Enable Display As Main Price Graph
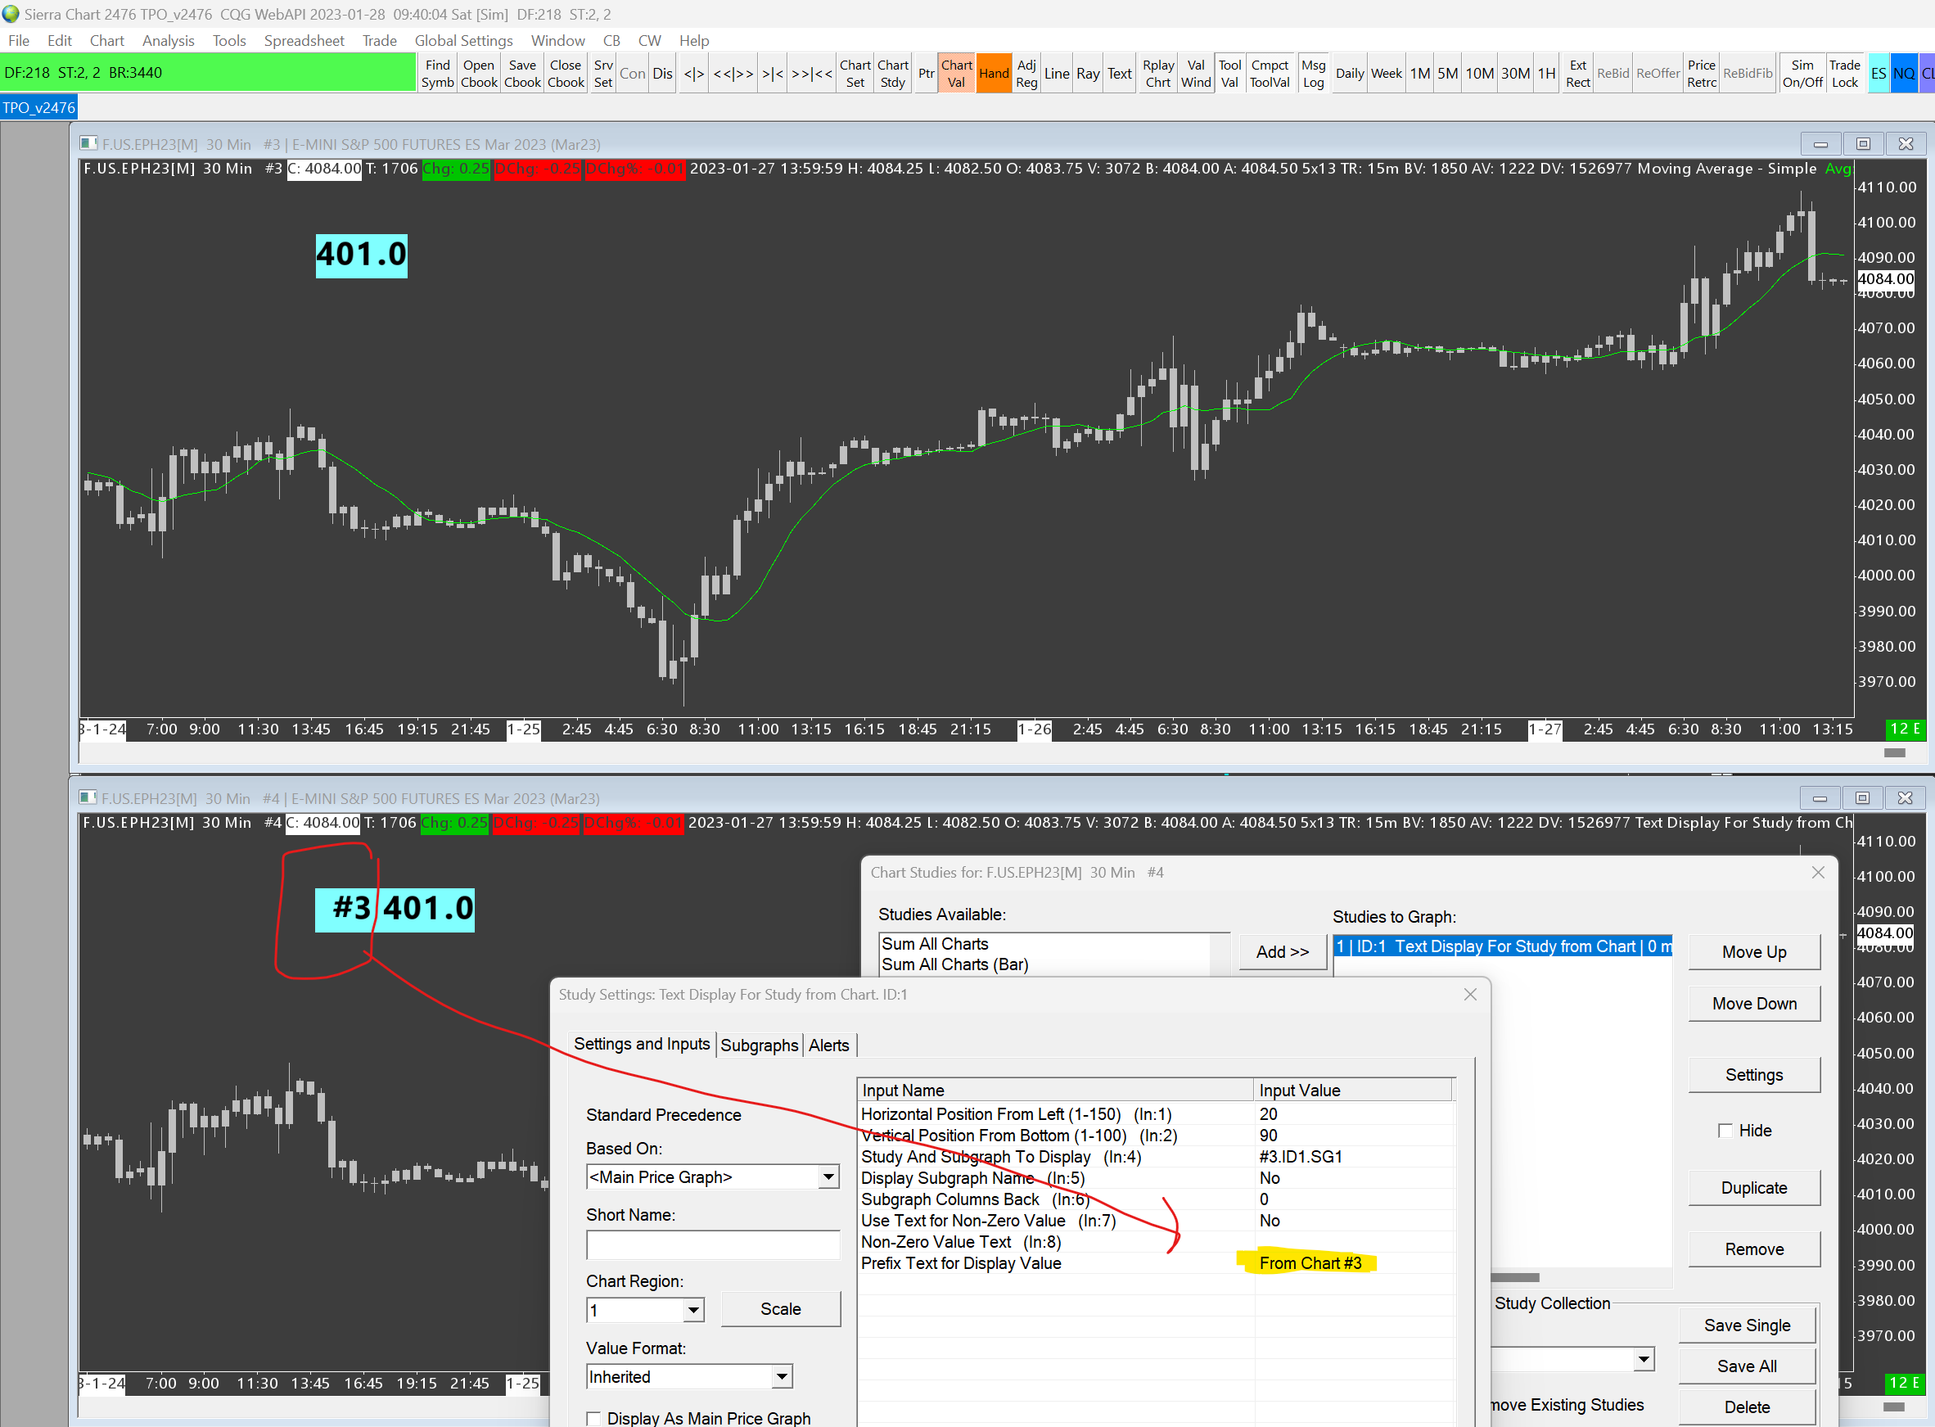 [594, 1417]
